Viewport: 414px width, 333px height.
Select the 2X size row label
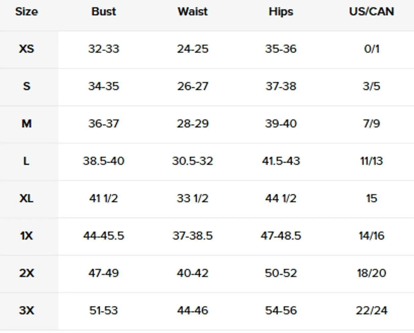[27, 273]
